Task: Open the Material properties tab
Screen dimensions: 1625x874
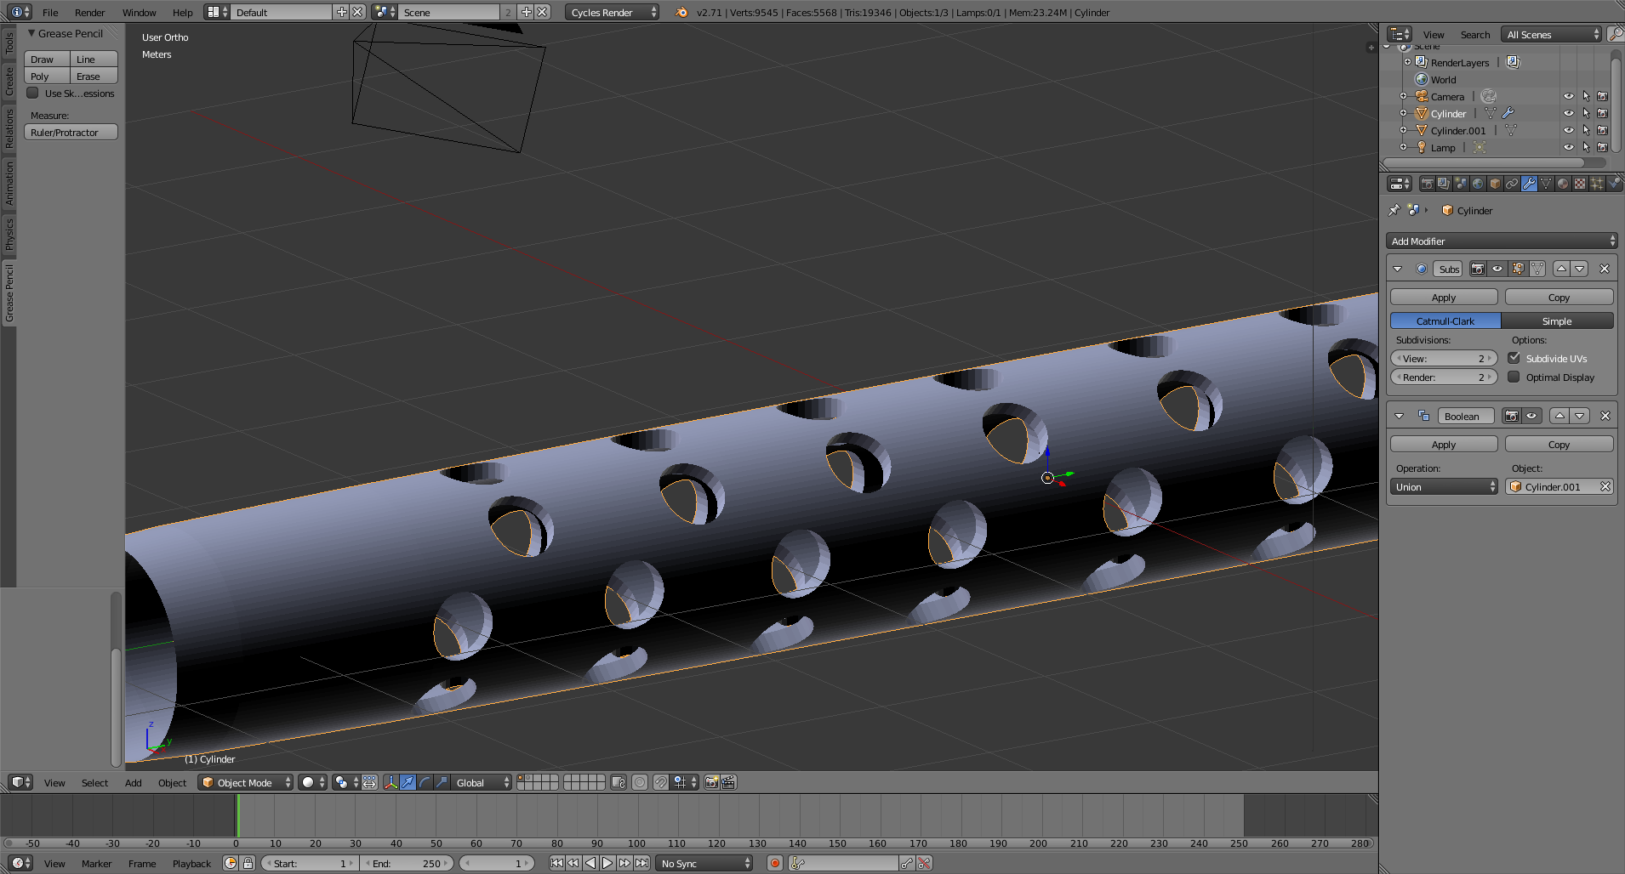Action: [1563, 184]
